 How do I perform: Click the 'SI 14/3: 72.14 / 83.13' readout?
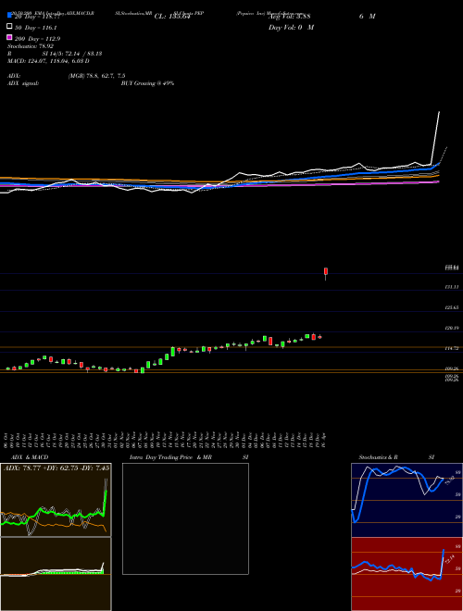click(x=71, y=54)
